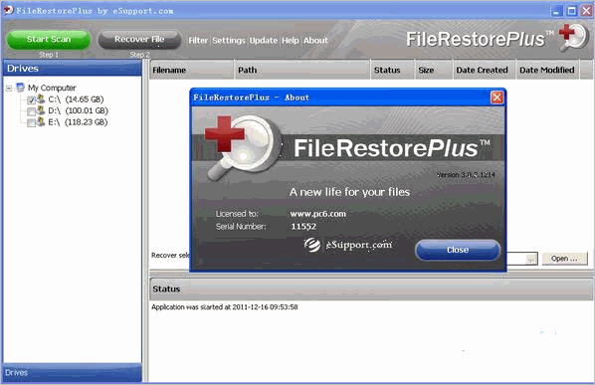The height and width of the screenshot is (385, 595).
Task: Click the Status panel header
Action: pos(371,289)
